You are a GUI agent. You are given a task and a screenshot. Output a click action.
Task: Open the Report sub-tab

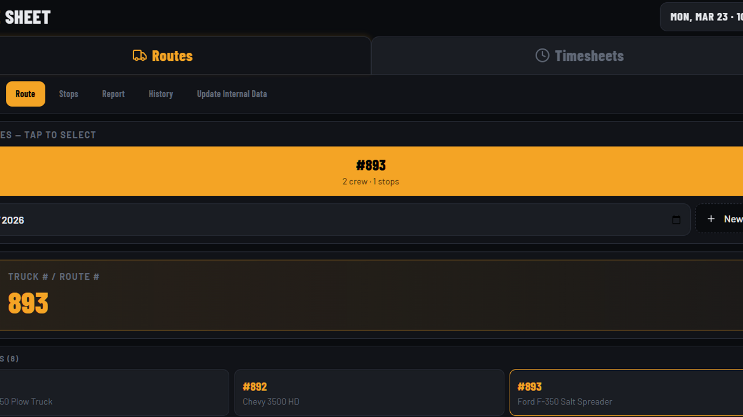[x=113, y=94]
